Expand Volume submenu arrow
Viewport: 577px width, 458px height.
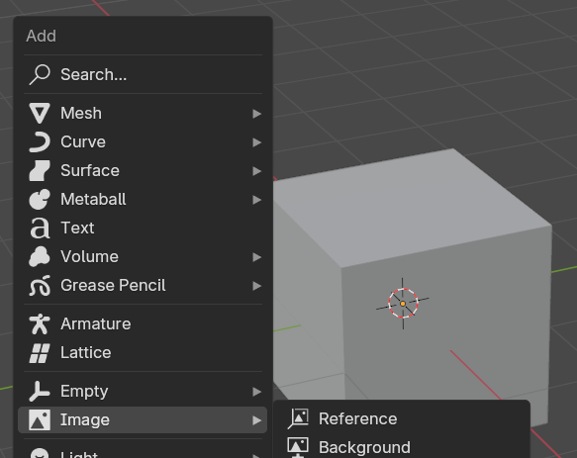point(257,257)
